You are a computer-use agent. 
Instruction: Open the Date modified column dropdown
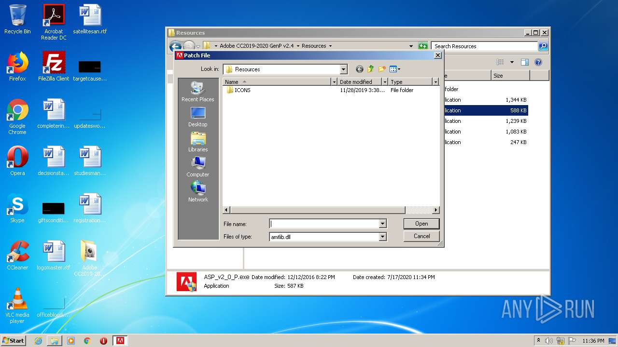click(385, 82)
